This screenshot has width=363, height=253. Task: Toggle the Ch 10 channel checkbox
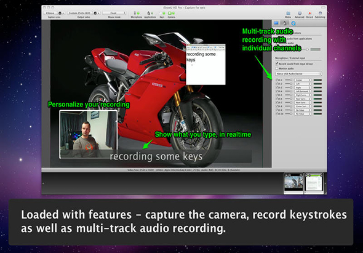tap(277, 114)
